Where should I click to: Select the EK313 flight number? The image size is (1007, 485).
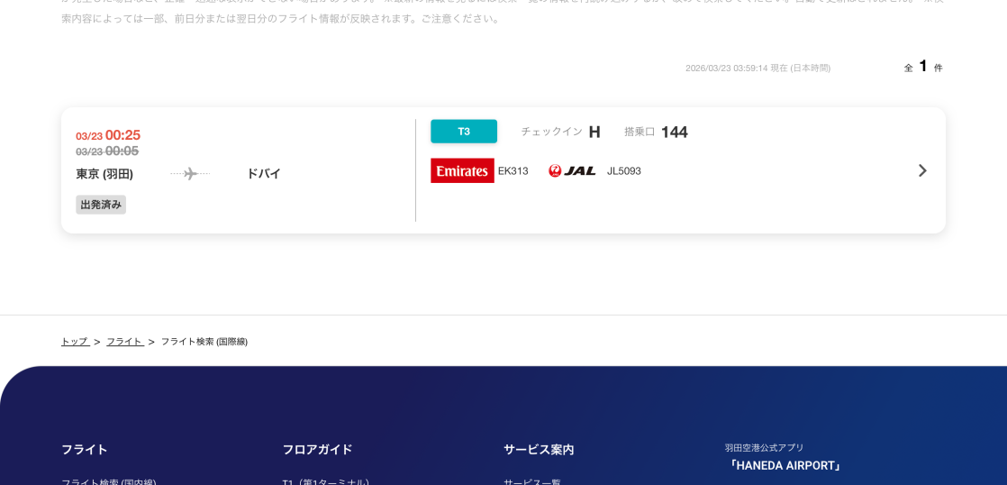(x=513, y=171)
